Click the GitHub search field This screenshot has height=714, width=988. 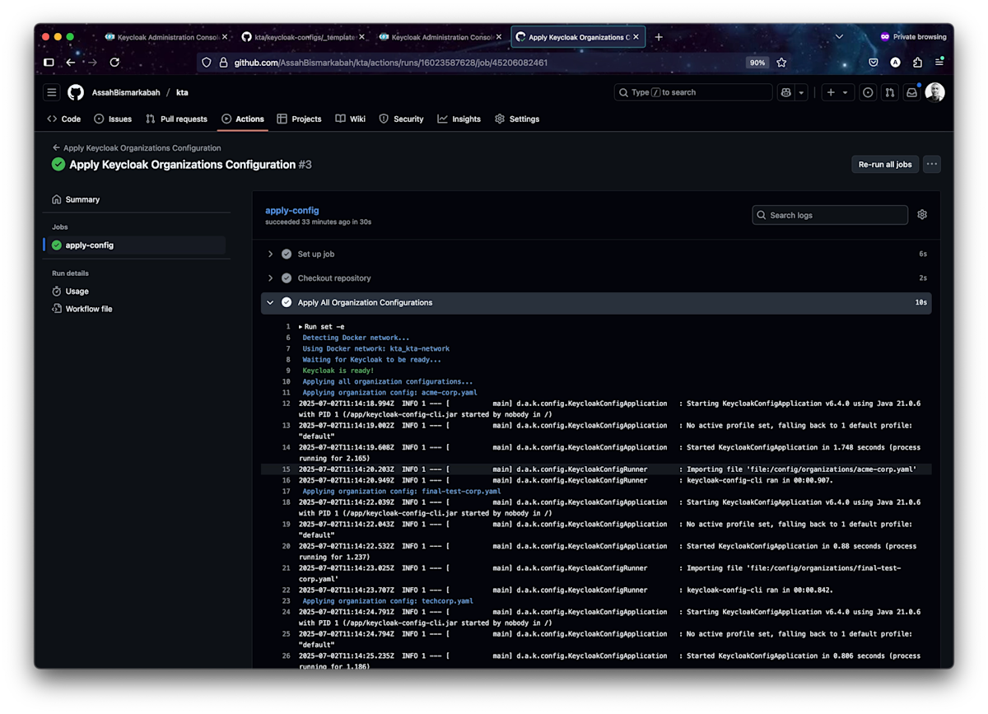pos(693,92)
